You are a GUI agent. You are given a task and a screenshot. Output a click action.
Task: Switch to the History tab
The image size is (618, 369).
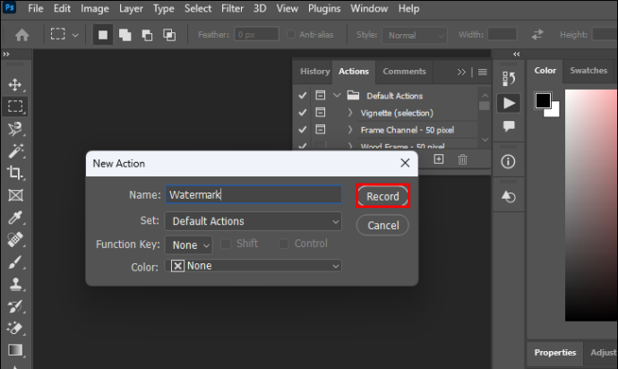(315, 72)
